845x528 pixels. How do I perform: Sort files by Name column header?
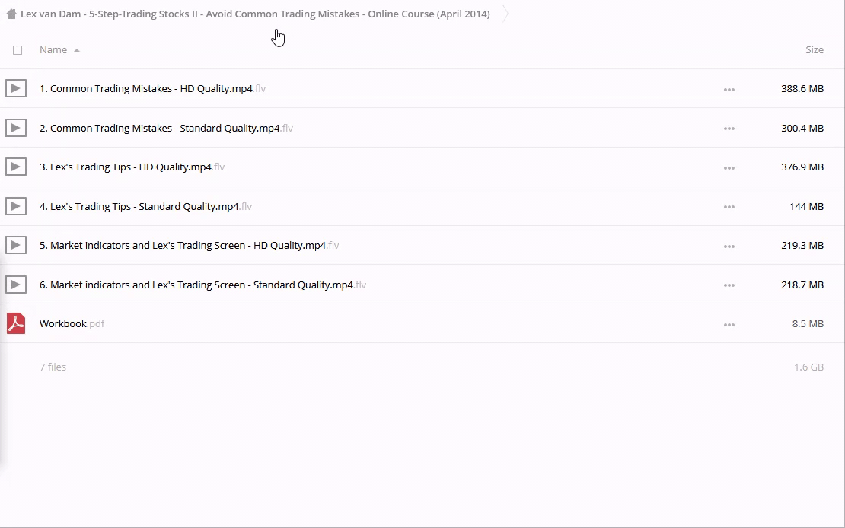[53, 50]
